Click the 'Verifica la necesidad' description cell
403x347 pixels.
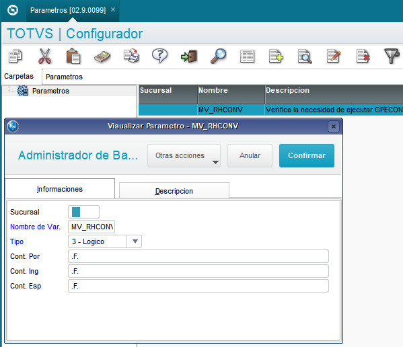pos(334,110)
